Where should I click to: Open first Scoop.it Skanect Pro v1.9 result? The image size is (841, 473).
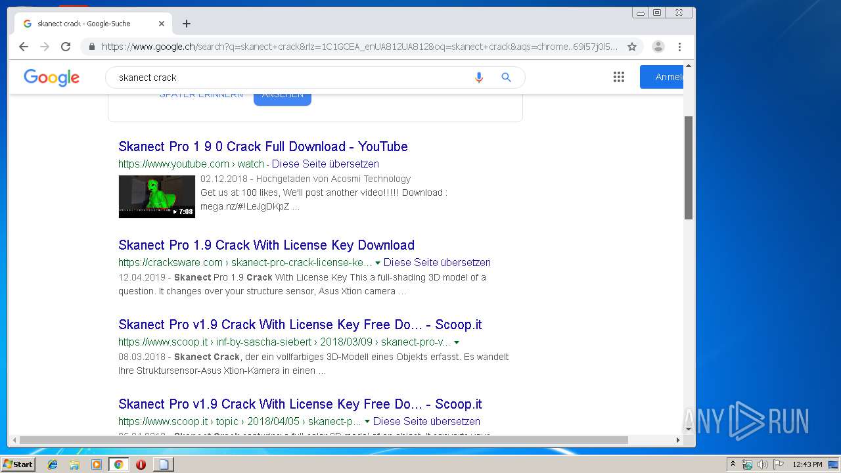point(300,325)
